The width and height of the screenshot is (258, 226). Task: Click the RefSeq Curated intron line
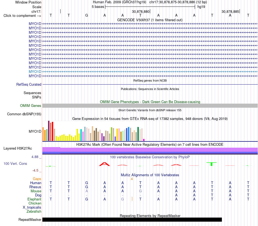(x=150, y=85)
